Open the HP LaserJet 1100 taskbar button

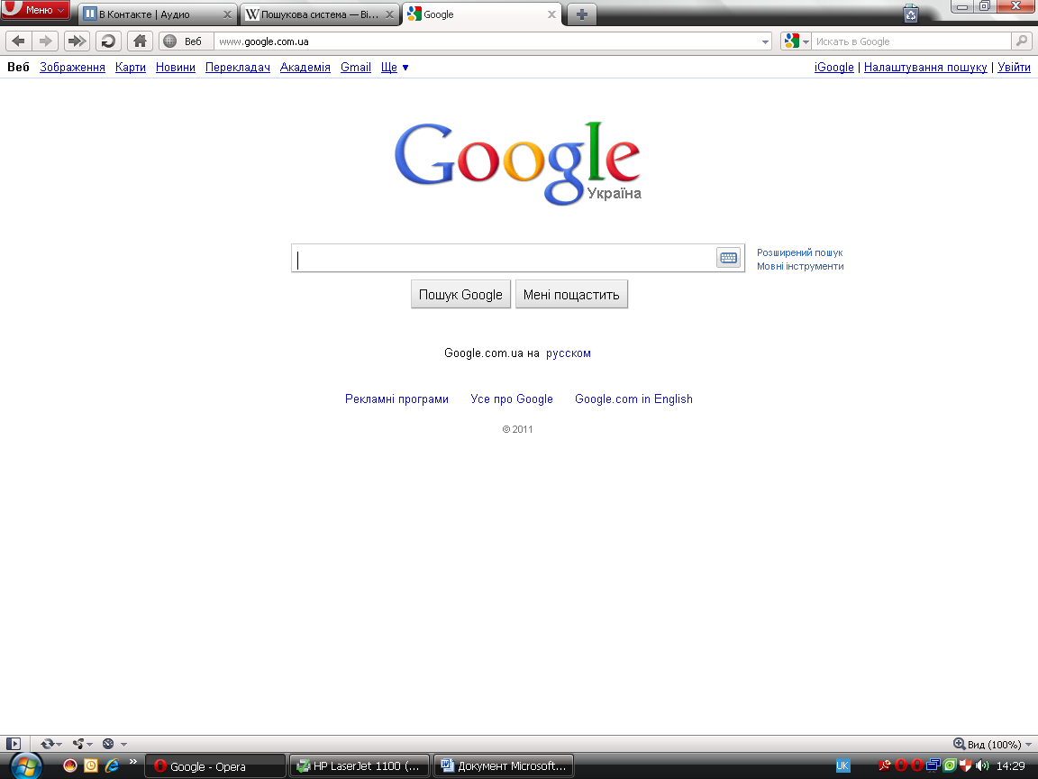pos(360,766)
